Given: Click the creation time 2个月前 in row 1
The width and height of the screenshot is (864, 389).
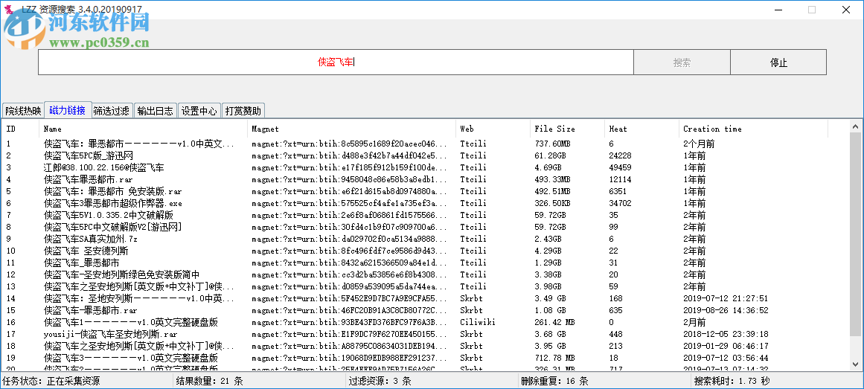Looking at the screenshot, I should [699, 144].
